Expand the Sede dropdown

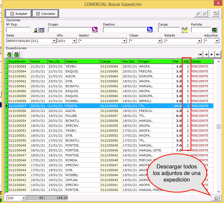pyautogui.click(x=54, y=41)
